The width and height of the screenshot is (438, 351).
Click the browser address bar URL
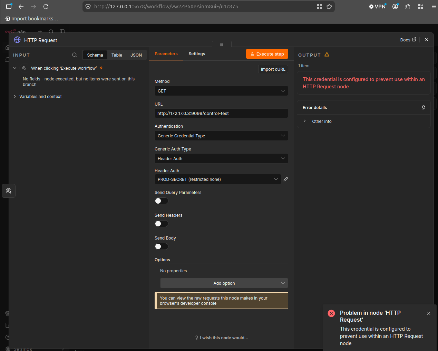pos(166,7)
